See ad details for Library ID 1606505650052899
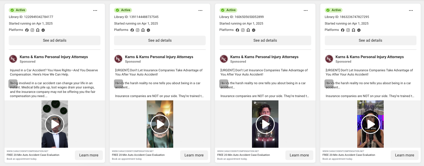 [x=265, y=40]
